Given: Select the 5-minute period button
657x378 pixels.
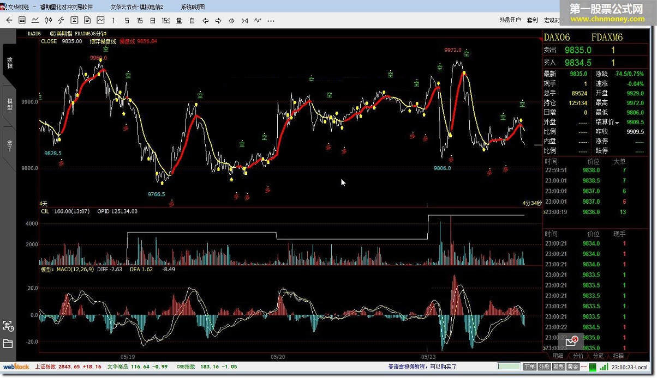Looking at the screenshot, I should pos(127,21).
